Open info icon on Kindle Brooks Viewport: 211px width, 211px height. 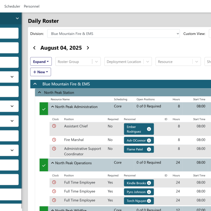pos(149,183)
